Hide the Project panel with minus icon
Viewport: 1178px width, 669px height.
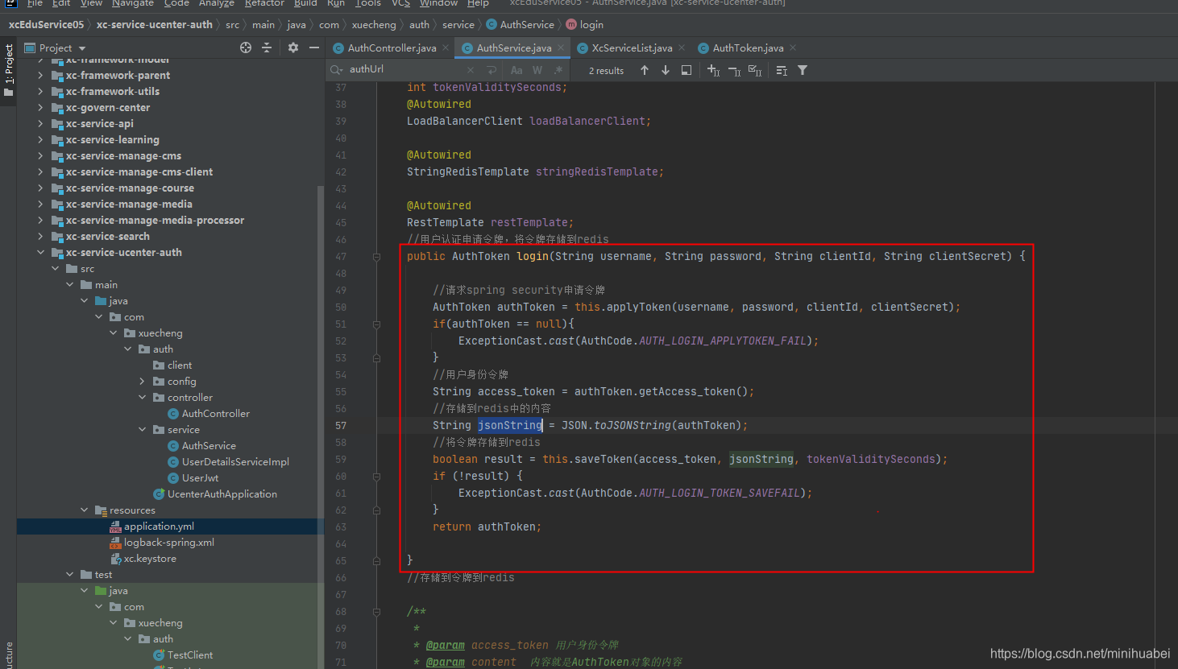[x=314, y=48]
